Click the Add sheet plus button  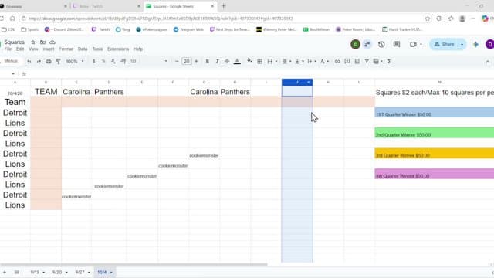5,272
